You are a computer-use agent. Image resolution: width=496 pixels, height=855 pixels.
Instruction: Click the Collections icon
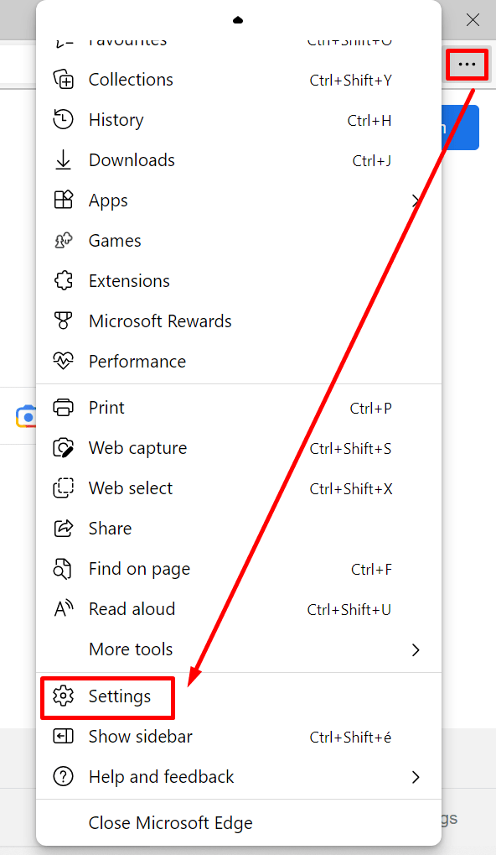pos(63,80)
